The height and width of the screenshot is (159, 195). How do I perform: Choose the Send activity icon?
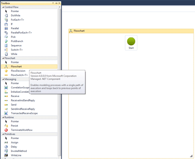click(6, 105)
